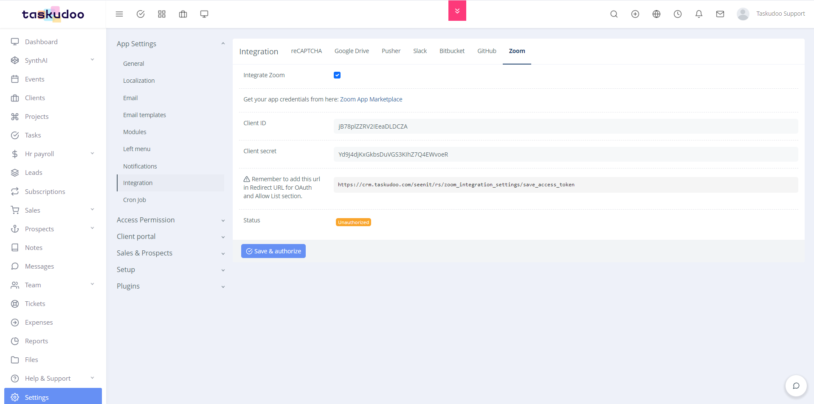Click the Unauthorized status badge
The image size is (814, 404).
coord(353,222)
